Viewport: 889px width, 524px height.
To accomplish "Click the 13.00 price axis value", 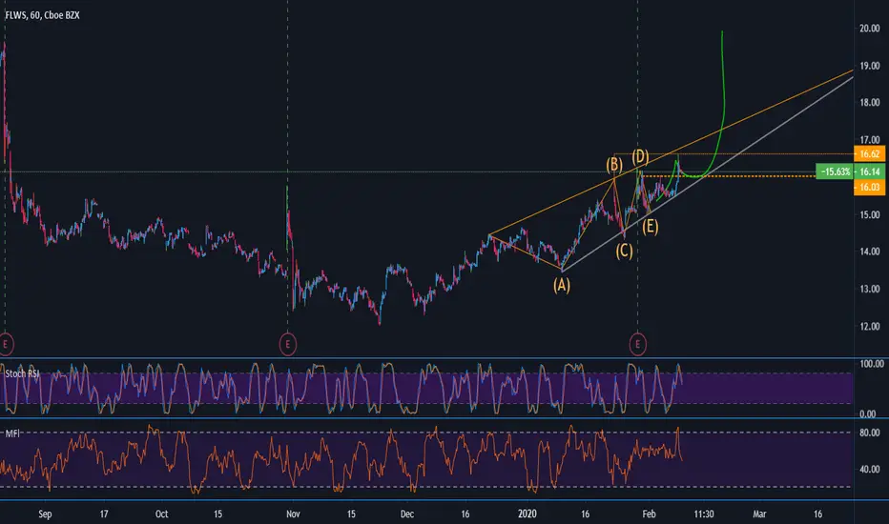I will tap(869, 289).
